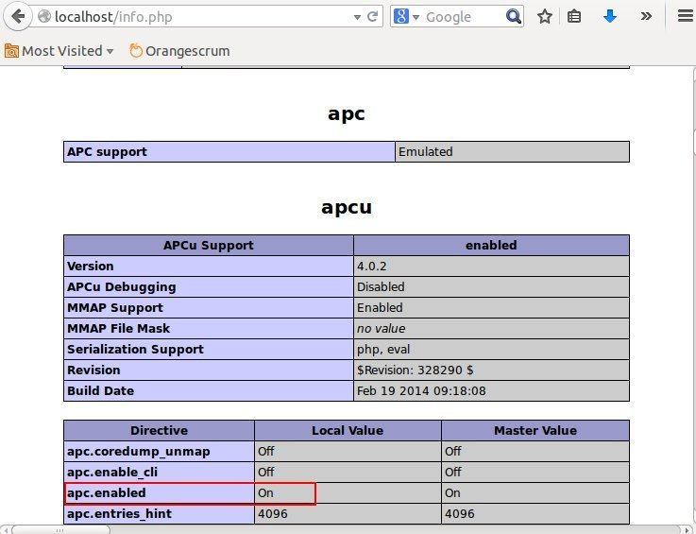Screen dimensions: 696x534
Task: Click the horizontal scrollbar thumb
Action: pos(60,530)
